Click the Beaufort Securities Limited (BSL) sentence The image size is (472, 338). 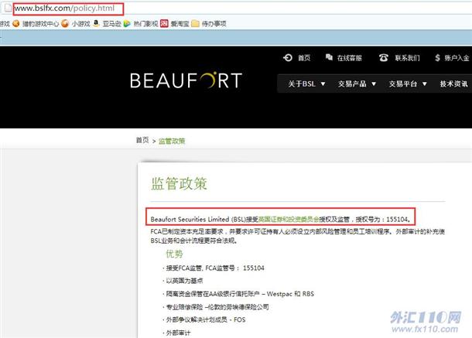coord(281,219)
